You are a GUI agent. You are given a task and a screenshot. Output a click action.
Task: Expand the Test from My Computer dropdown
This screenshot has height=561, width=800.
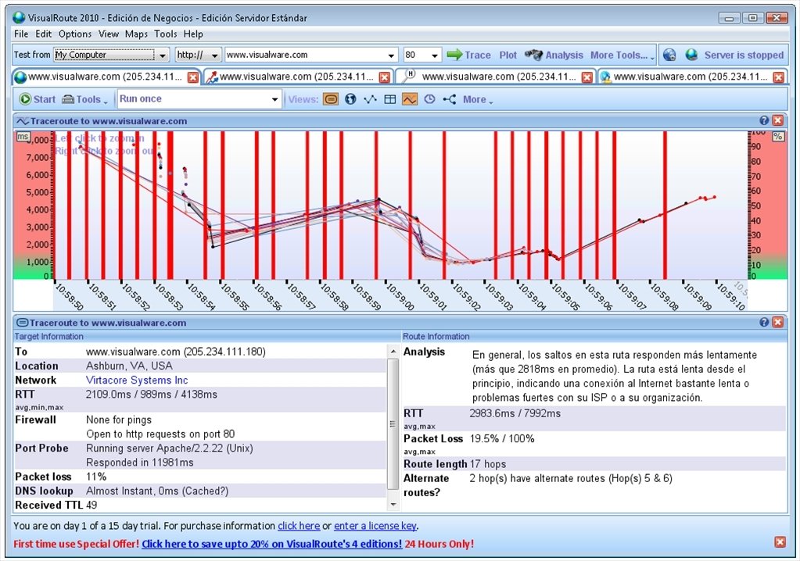pos(162,55)
